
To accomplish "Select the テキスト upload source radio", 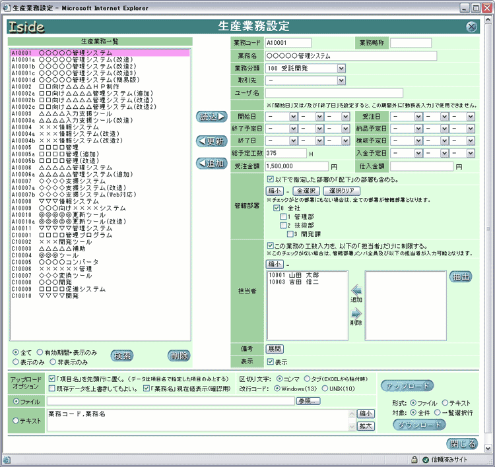I will click(16, 421).
